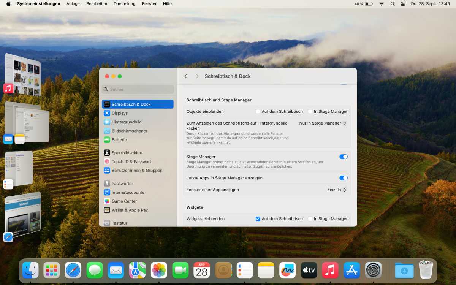Launch Freeform from the Dock
456x285 pixels.
[x=287, y=270]
